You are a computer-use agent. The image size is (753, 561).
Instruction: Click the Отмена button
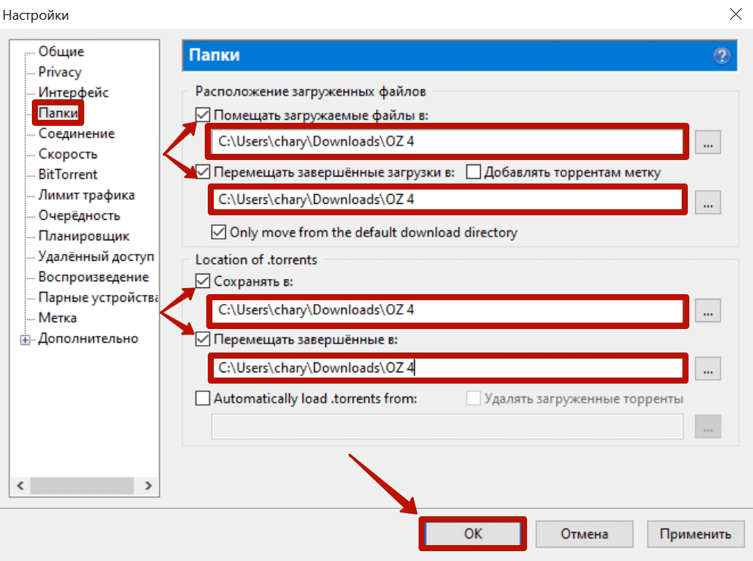click(584, 534)
